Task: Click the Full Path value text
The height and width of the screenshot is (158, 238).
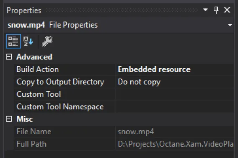Action: click(176, 144)
